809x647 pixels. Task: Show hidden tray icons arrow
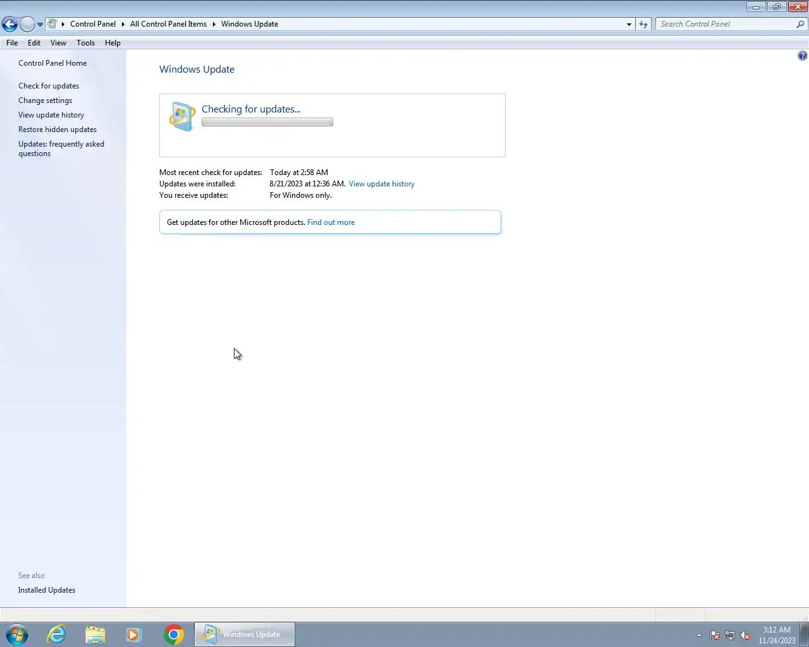pyautogui.click(x=699, y=635)
